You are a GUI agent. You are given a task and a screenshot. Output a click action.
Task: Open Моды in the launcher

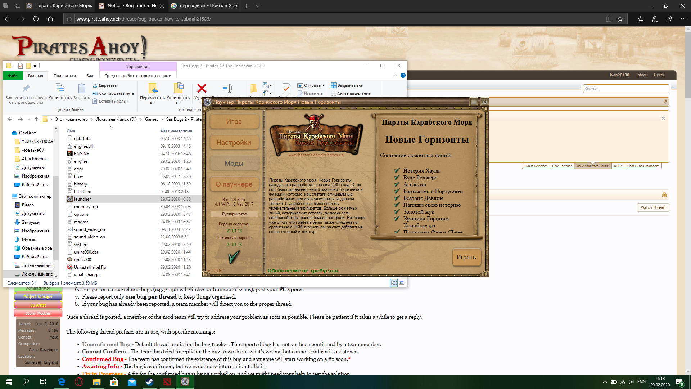click(234, 164)
